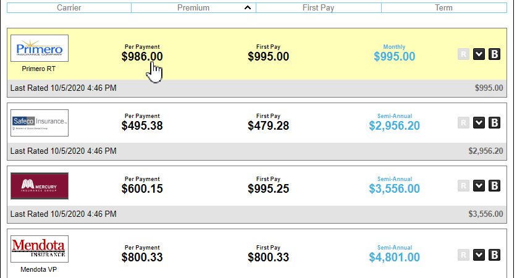Image resolution: width=517 pixels, height=278 pixels.
Task: Click the B icon in Mendota row
Action: (x=494, y=255)
